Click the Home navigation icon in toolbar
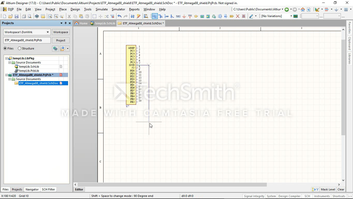 click(x=303, y=10)
